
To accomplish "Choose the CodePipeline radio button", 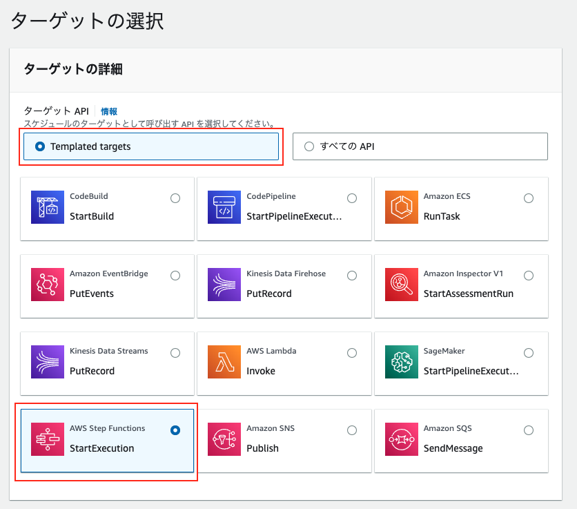I will [352, 198].
